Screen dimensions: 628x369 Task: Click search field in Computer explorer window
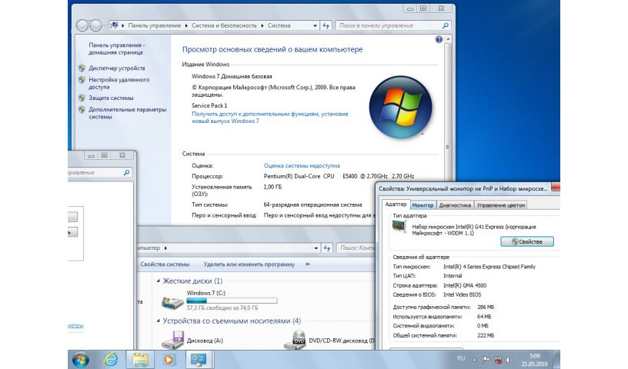(x=356, y=248)
